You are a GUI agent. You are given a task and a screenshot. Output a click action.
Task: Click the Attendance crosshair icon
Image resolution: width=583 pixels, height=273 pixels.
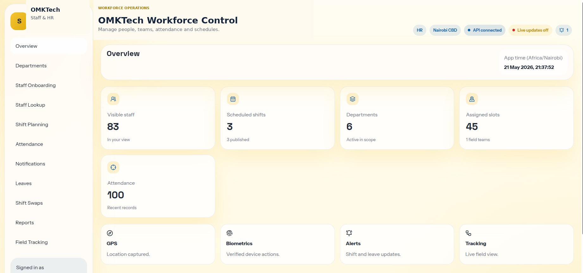pyautogui.click(x=113, y=167)
